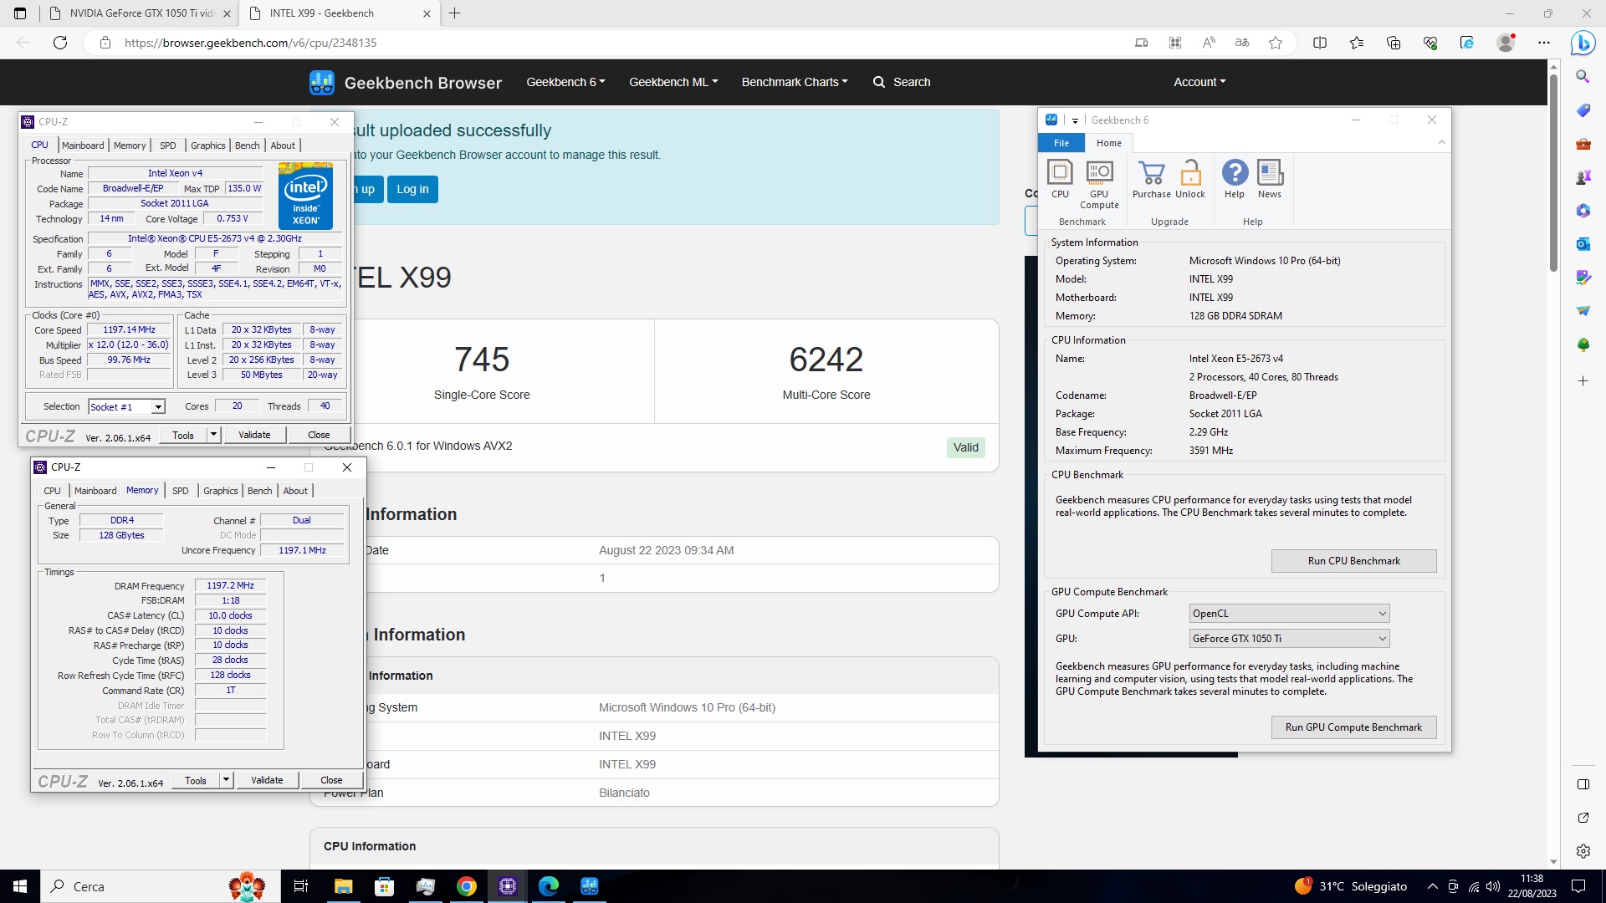The height and width of the screenshot is (903, 1606).
Task: Click the volume icon in system tray
Action: (1493, 886)
